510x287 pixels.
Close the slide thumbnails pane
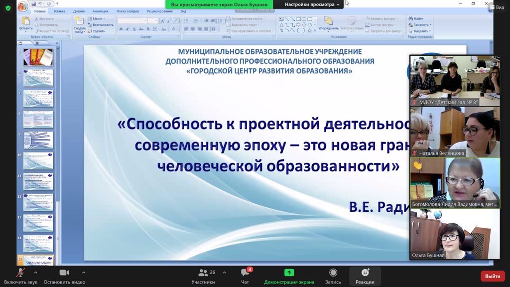pos(57,43)
